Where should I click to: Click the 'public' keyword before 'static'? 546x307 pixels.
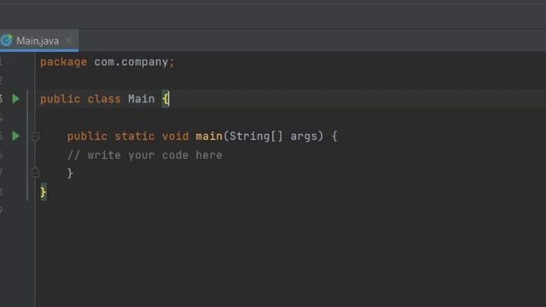coord(87,136)
